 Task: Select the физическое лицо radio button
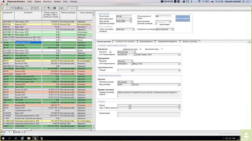(162, 49)
